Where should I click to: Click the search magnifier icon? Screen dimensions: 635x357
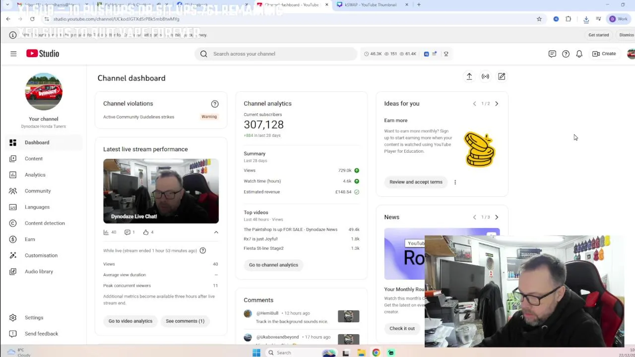click(204, 54)
